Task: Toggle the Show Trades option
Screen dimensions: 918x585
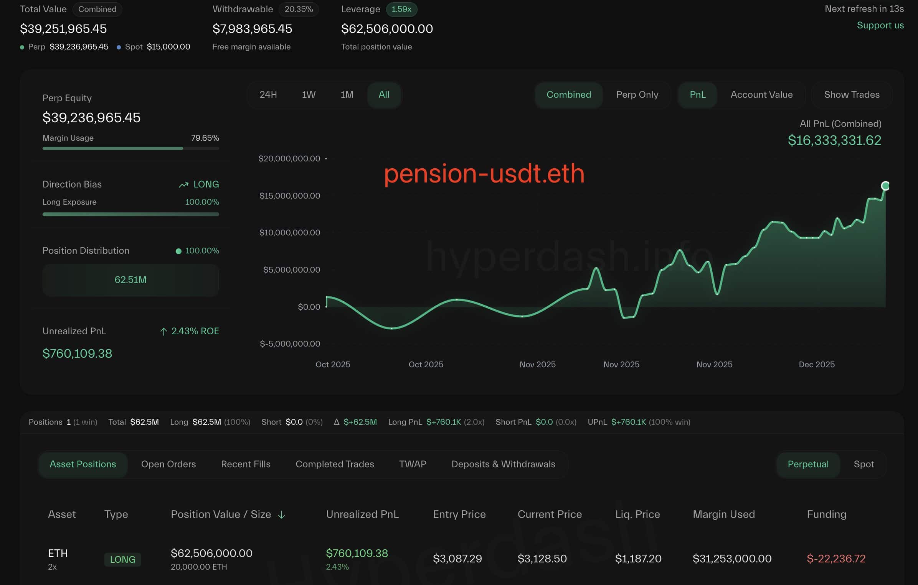Action: point(852,95)
